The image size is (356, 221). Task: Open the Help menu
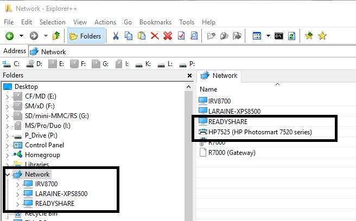(x=208, y=22)
